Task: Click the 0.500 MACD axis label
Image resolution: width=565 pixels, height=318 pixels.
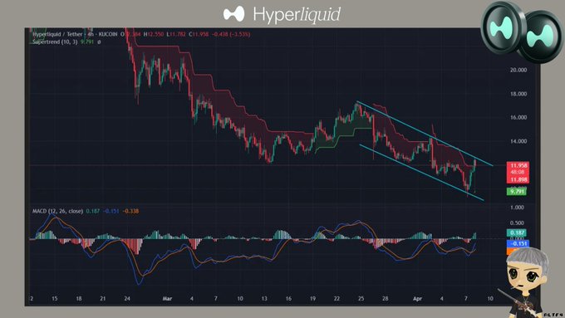Action: point(518,223)
